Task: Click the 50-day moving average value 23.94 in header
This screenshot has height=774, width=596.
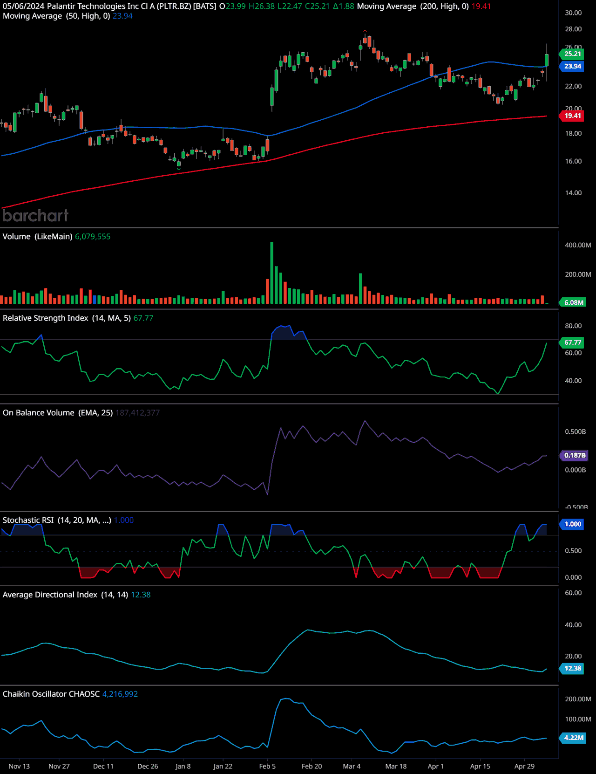Action: click(x=122, y=16)
